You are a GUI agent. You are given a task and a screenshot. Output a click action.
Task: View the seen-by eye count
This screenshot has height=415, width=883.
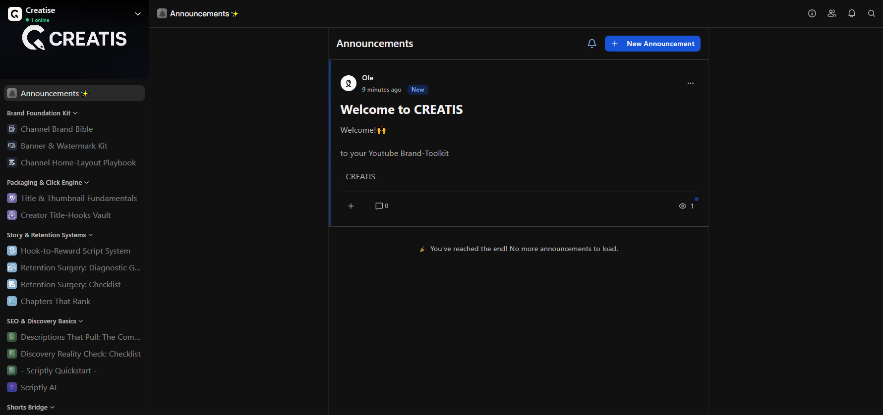coord(687,206)
